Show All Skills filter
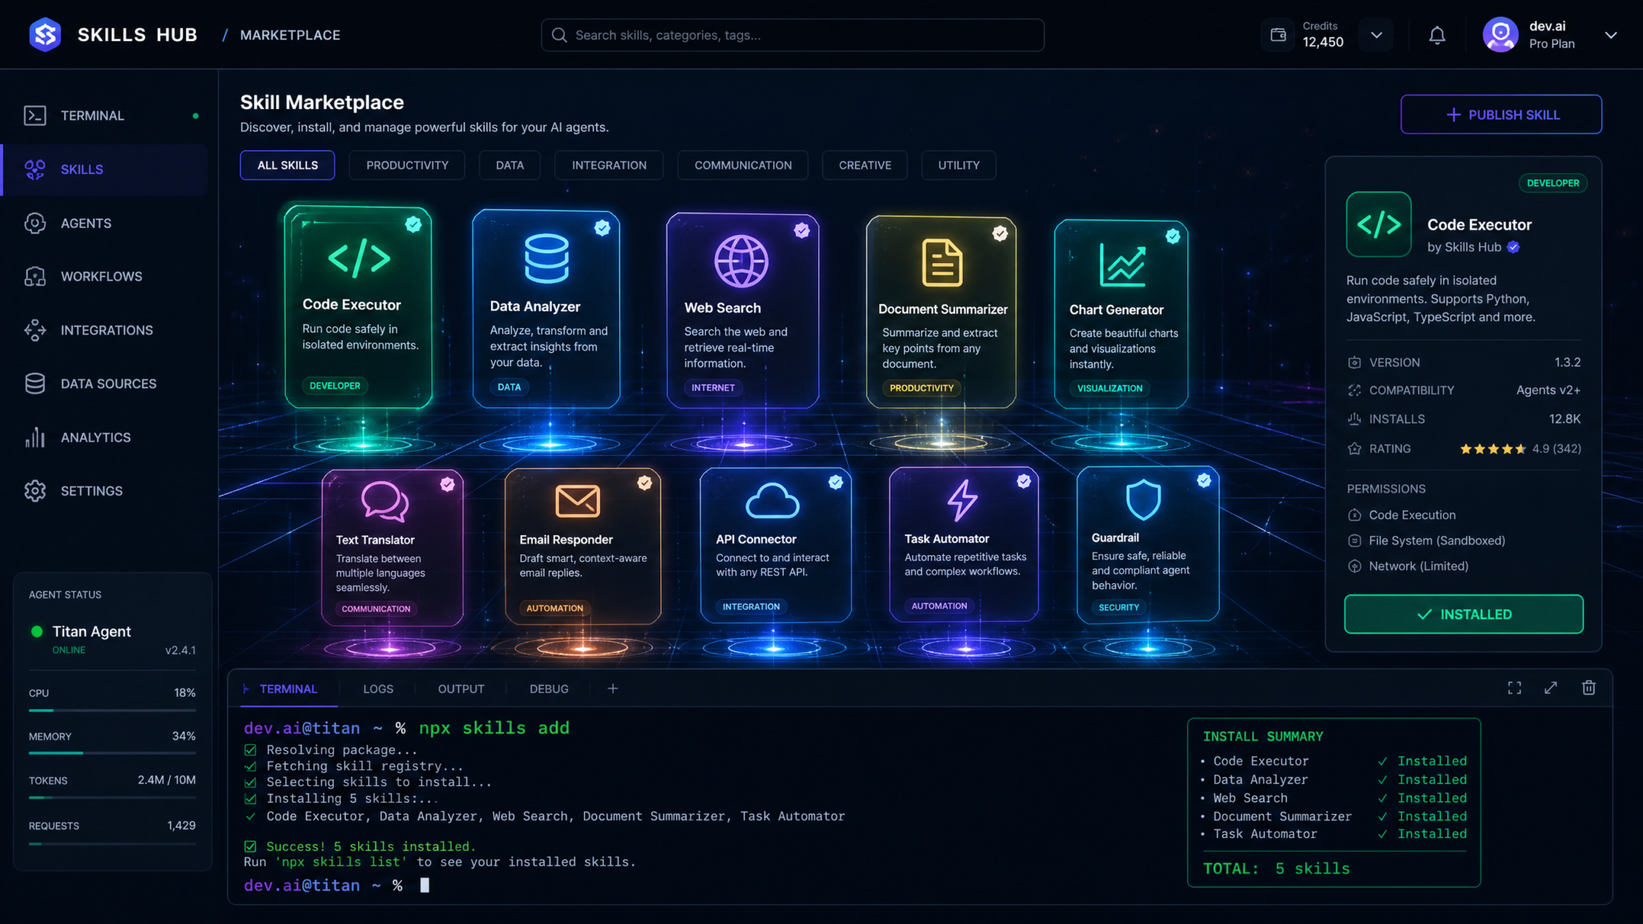This screenshot has width=1643, height=924. [x=287, y=165]
